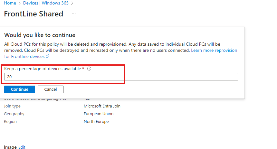This screenshot has width=277, height=149.
Task: Select the European Union geography value
Action: coord(99,114)
